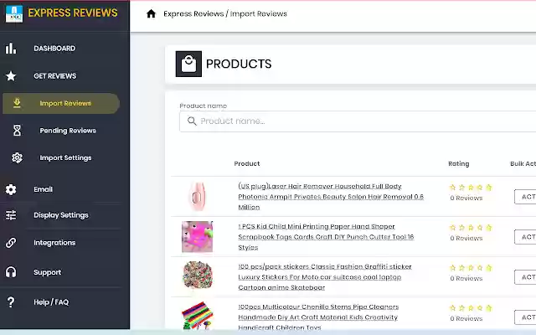Click the Express Reviews logo icon
The image size is (536, 335).
pos(14,13)
